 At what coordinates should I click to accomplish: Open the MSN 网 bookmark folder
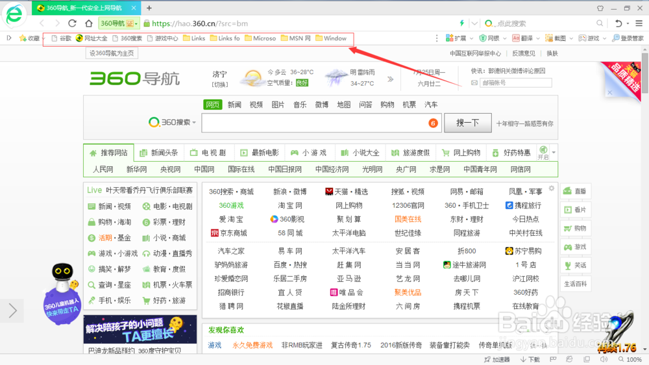[x=296, y=38]
